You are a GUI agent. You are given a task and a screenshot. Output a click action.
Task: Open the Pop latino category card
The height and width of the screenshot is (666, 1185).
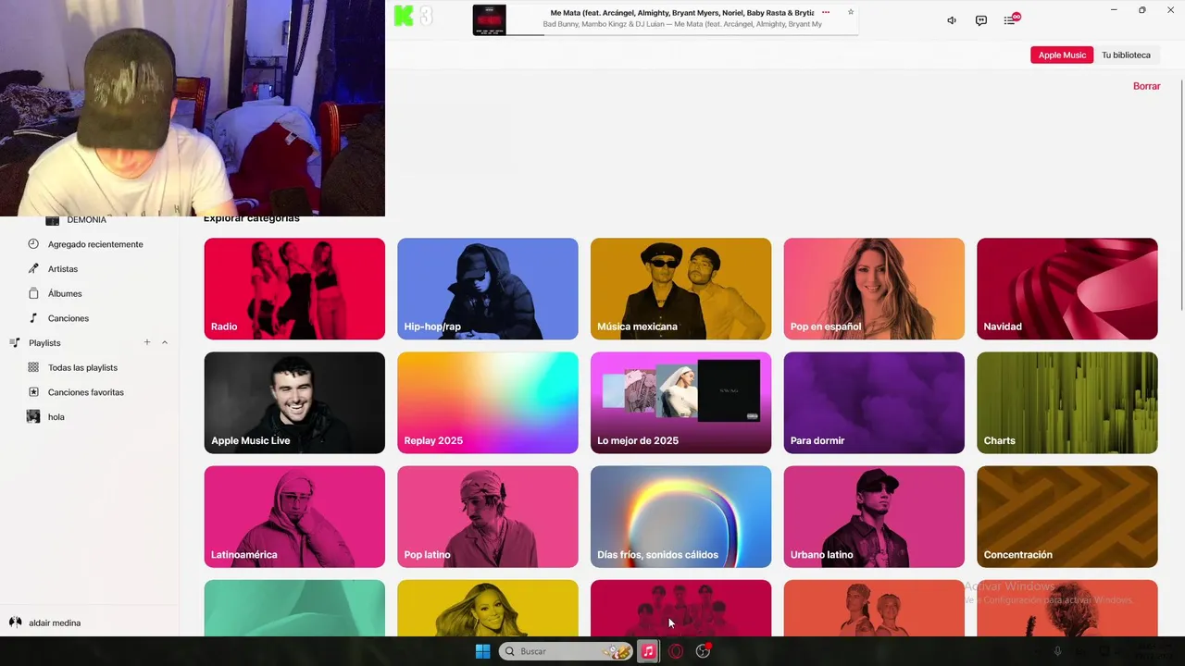click(488, 516)
